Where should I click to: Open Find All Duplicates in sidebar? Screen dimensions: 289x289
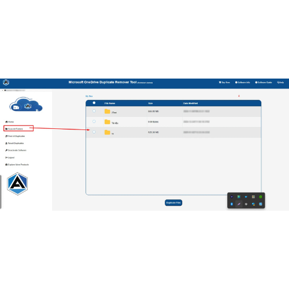click(x=15, y=136)
